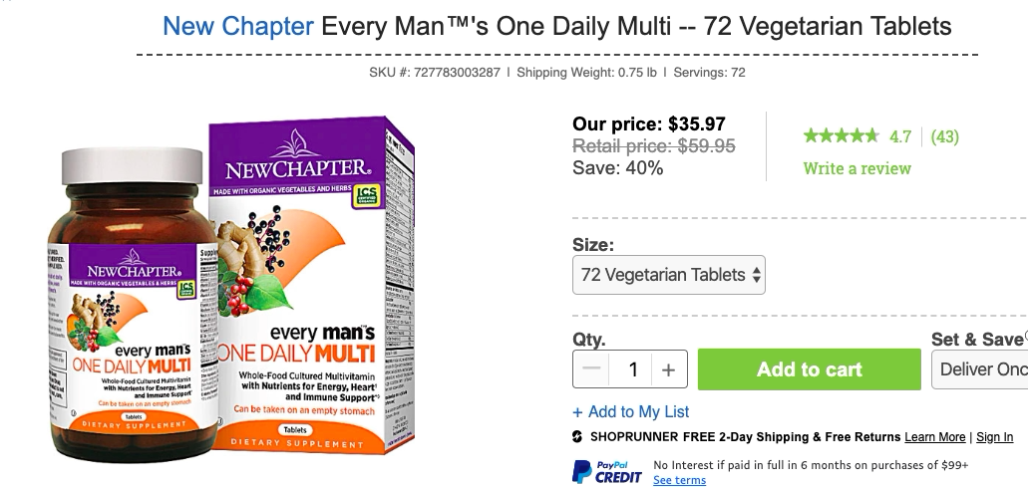Open PayPal Credit See terms link
This screenshot has width=1028, height=487.
(x=679, y=480)
